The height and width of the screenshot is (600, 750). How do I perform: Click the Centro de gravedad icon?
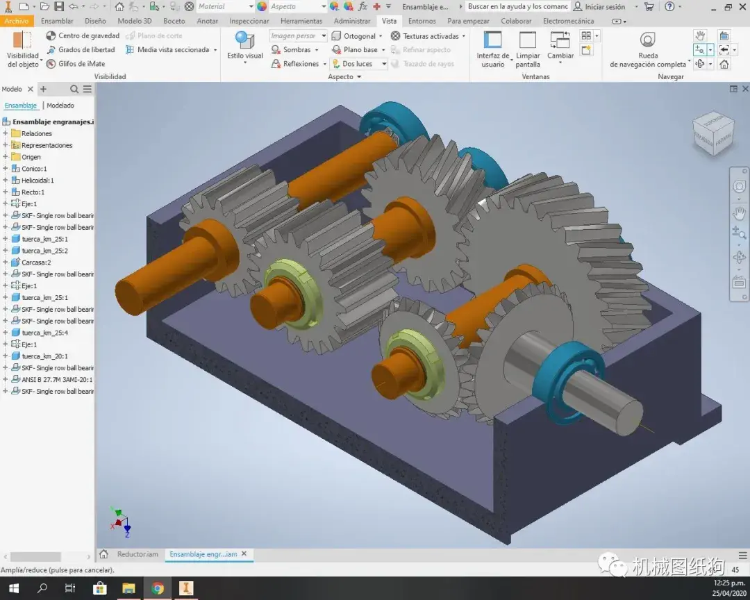click(51, 36)
